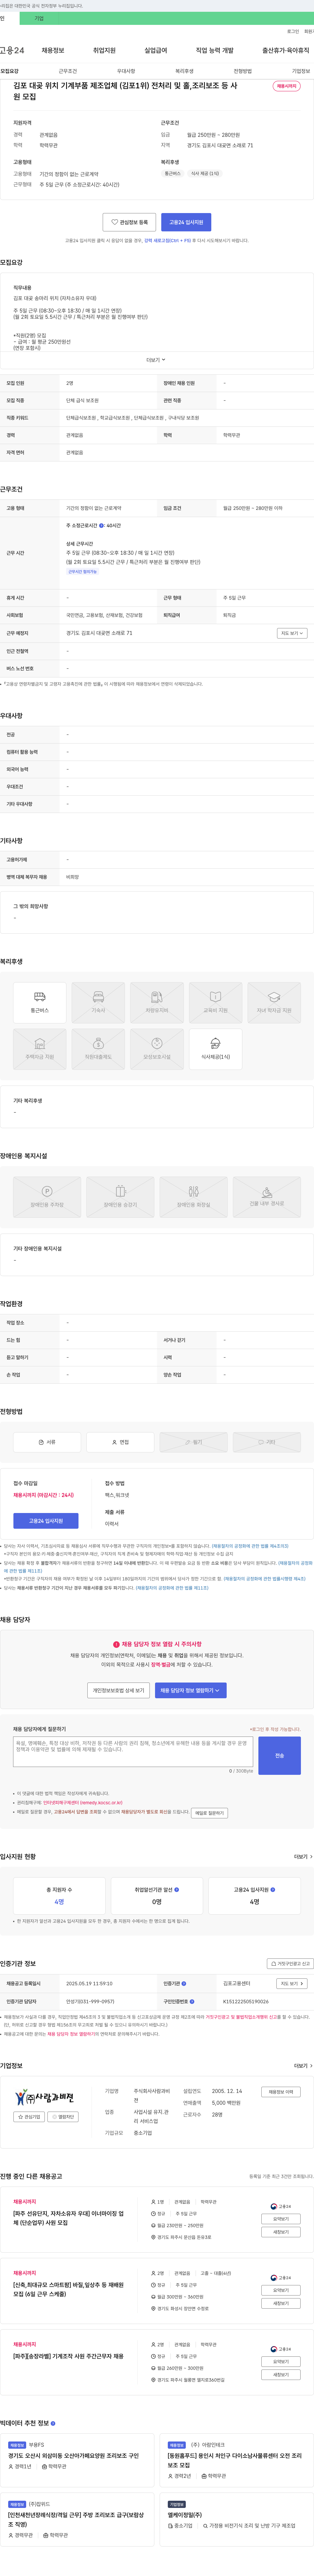This screenshot has width=314, height=2576.
Task: Select the 직원대출제도 welfare icon
Action: point(98,1049)
